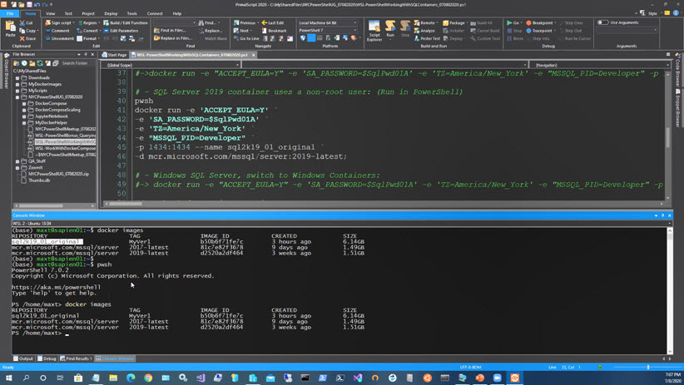Image resolution: width=684 pixels, height=385 pixels.
Task: Expand the MyScripts folder node
Action: click(17, 91)
